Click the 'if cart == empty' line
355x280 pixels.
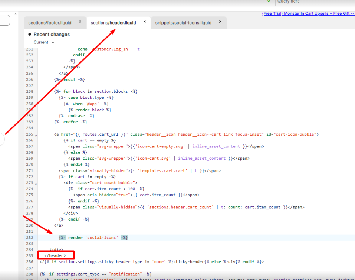90,140
